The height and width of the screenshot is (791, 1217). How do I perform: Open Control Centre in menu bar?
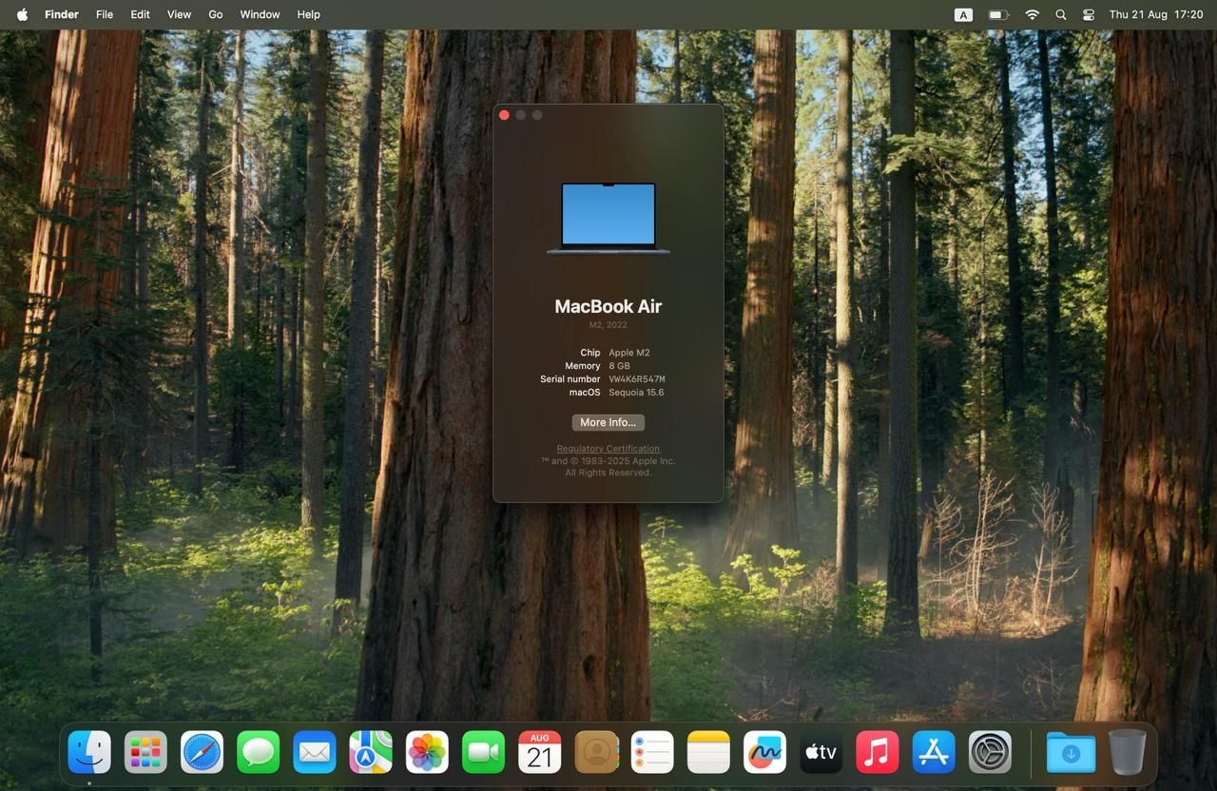point(1089,14)
